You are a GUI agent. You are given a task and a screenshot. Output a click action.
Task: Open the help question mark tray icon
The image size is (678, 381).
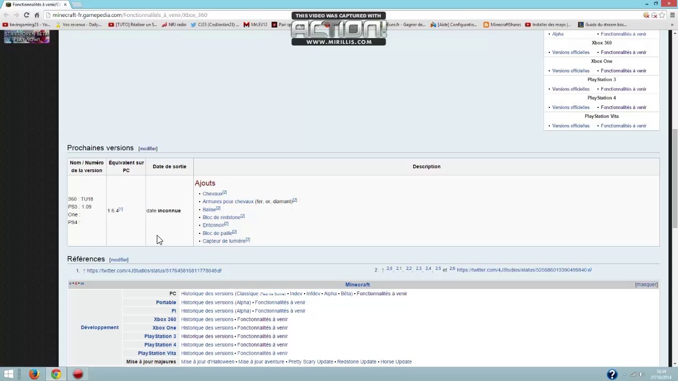pos(612,374)
